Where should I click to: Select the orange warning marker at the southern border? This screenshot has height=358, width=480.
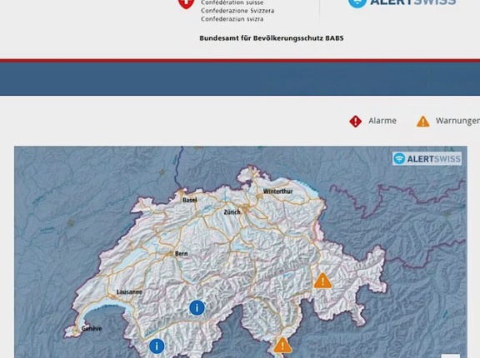point(282,346)
